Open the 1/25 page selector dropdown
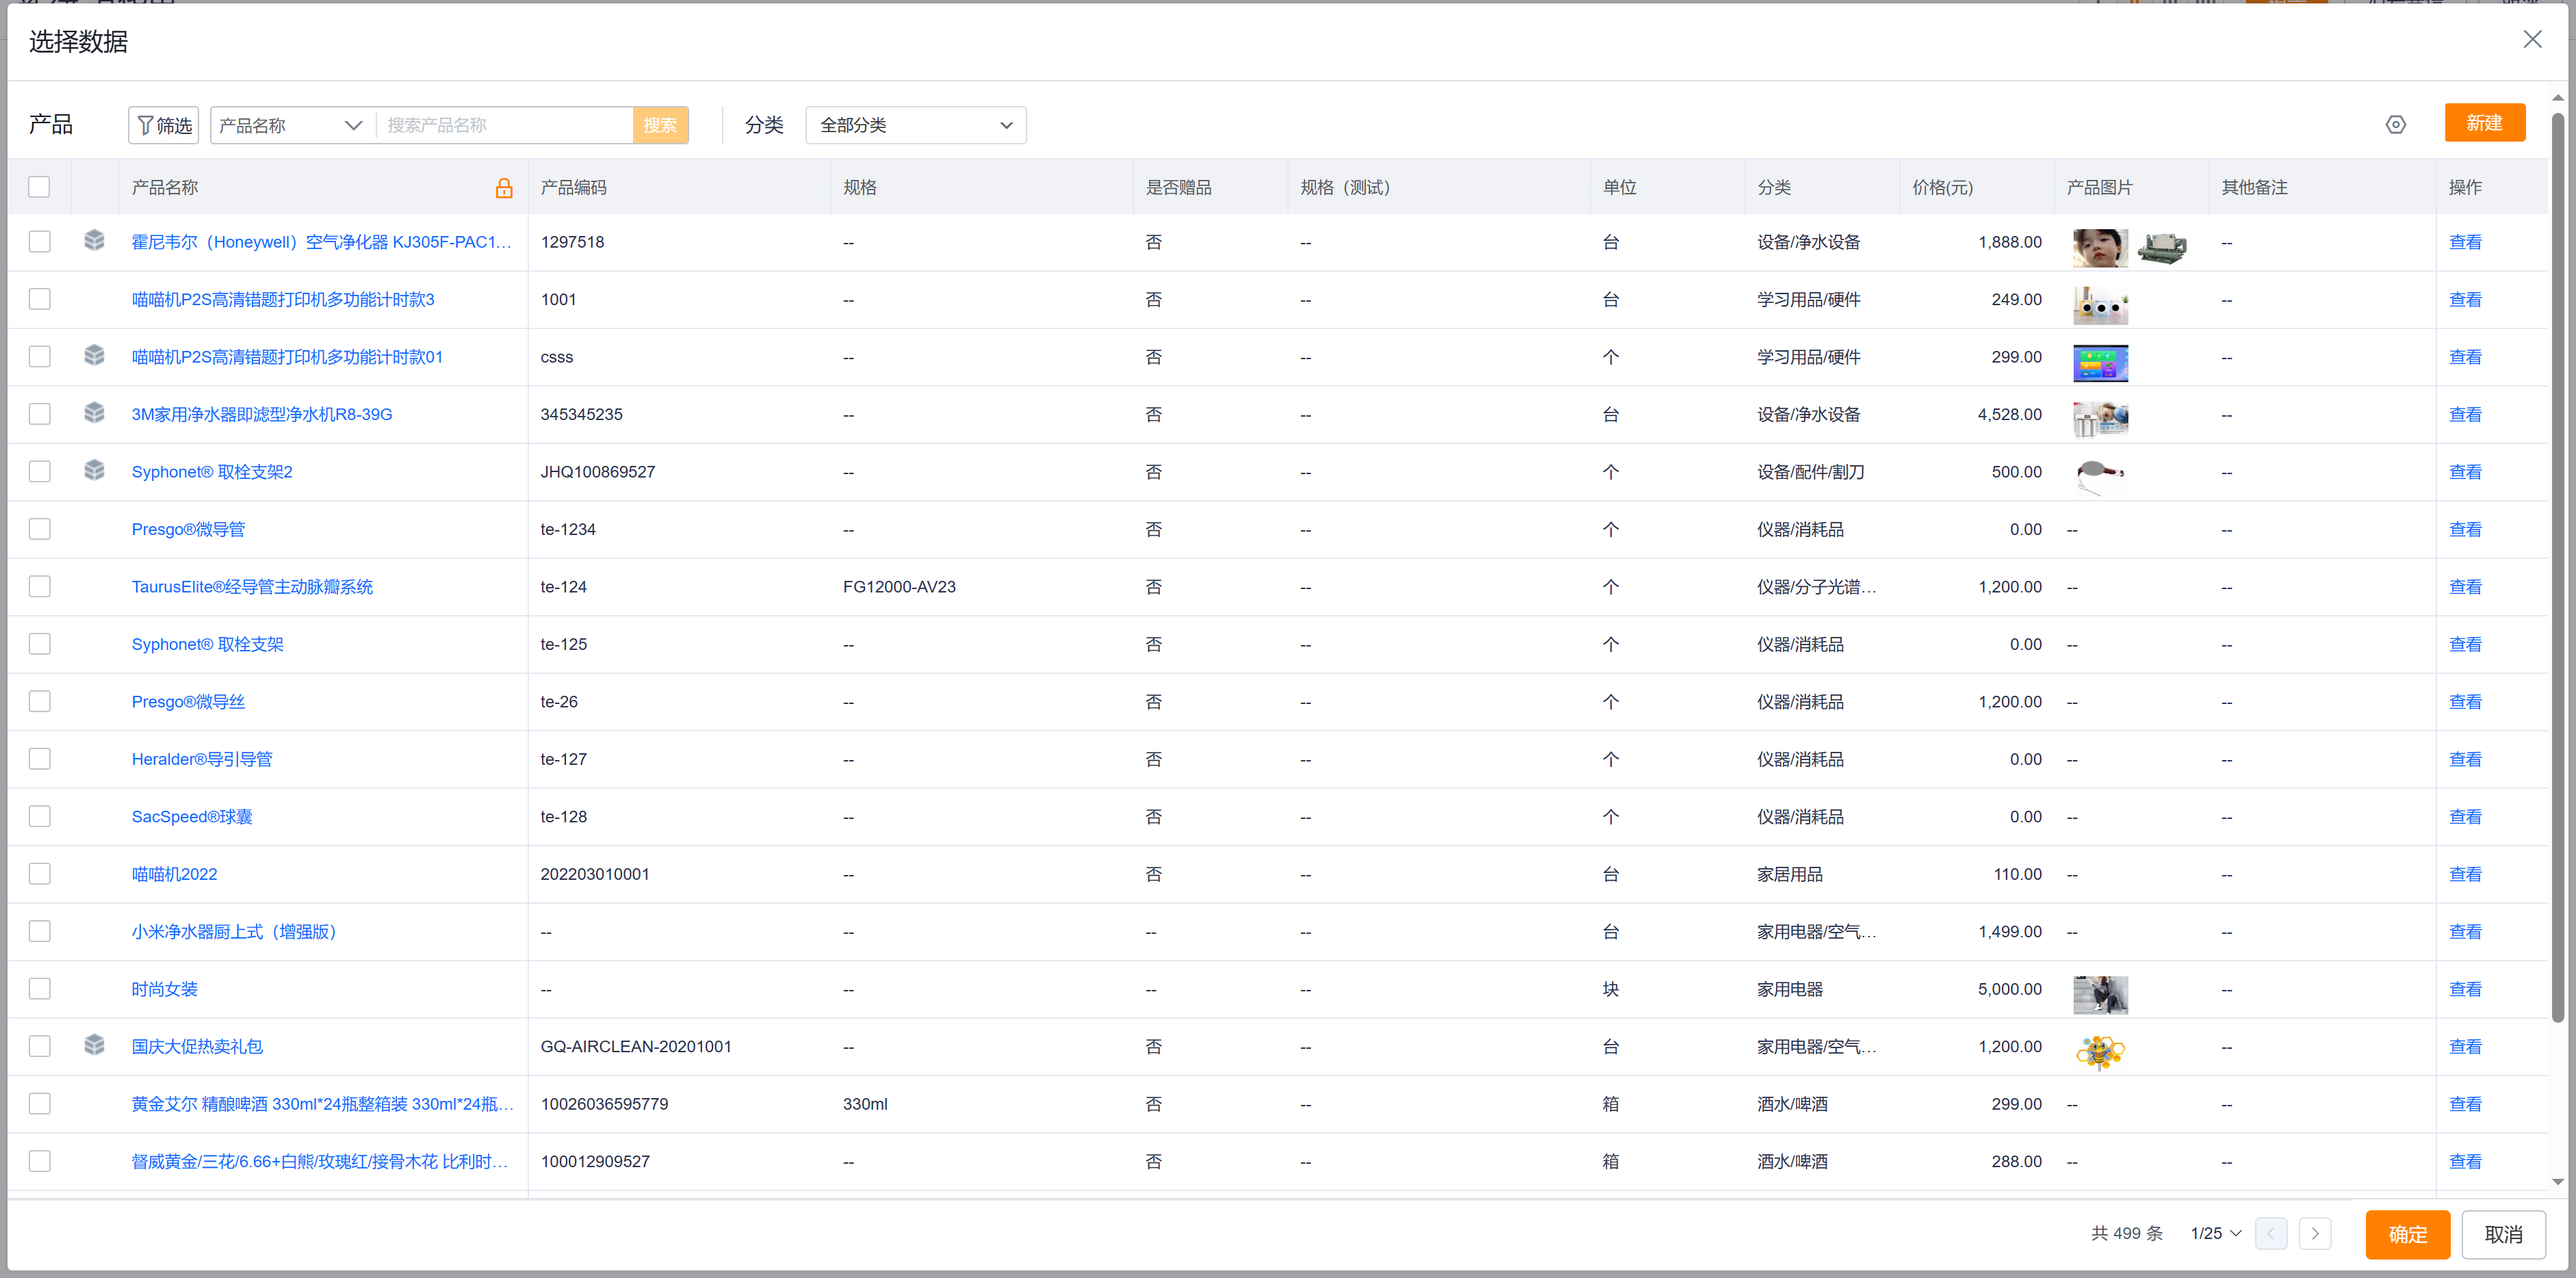The image size is (2576, 1278). coord(2215,1233)
